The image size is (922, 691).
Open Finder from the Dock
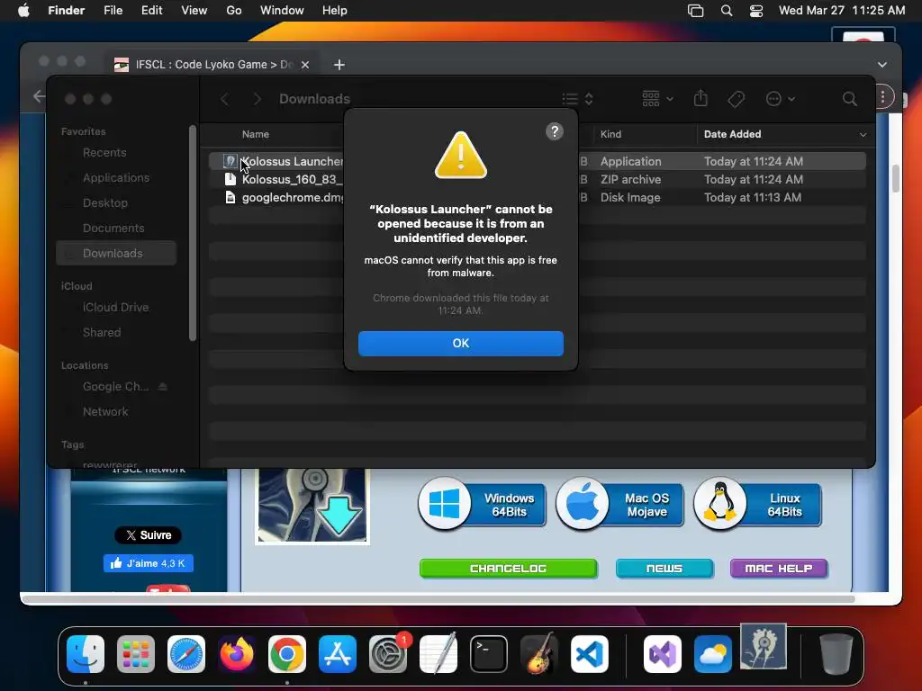[86, 654]
